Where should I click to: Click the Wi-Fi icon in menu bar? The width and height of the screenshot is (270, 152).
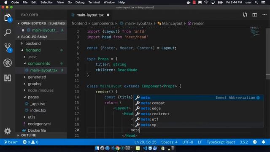coord(206,3)
